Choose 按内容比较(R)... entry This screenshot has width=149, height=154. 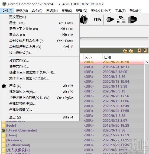coord(40,53)
